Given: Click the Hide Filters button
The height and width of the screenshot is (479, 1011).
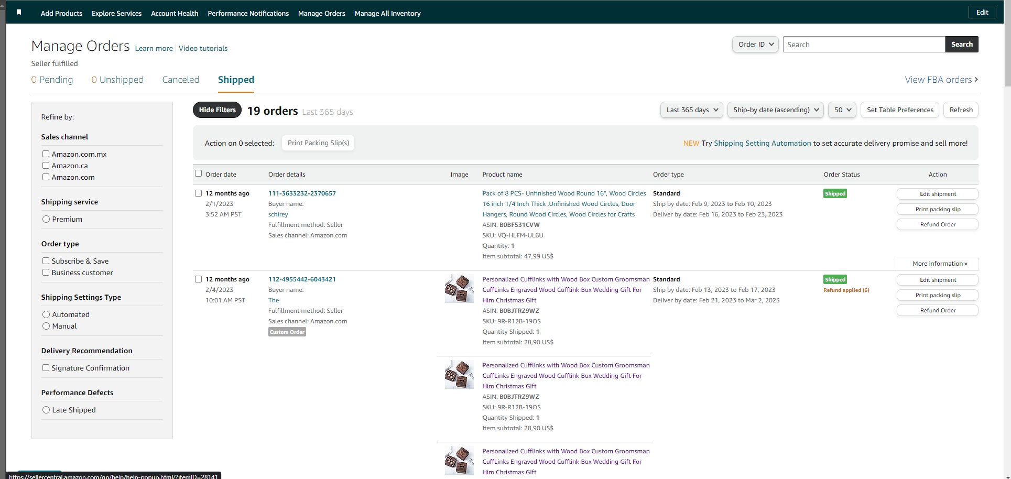Looking at the screenshot, I should point(217,110).
